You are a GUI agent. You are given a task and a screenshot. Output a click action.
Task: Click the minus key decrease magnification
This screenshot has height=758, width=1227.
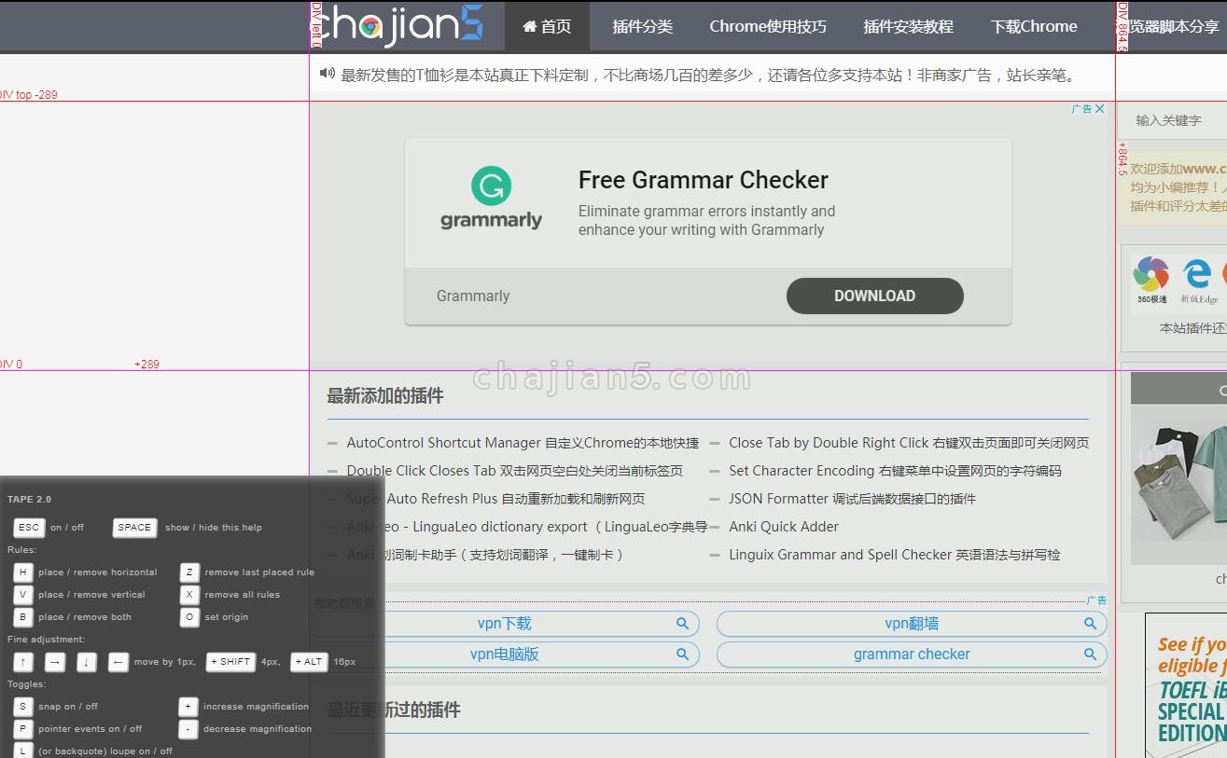(x=188, y=729)
